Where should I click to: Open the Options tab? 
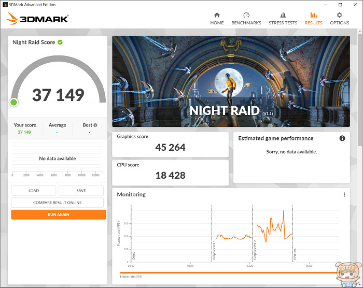coord(339,19)
